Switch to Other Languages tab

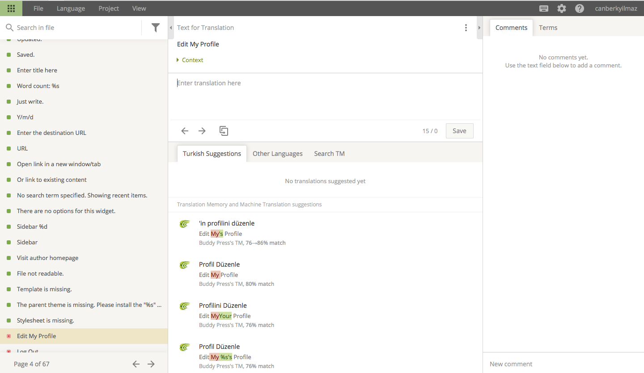[x=277, y=154]
